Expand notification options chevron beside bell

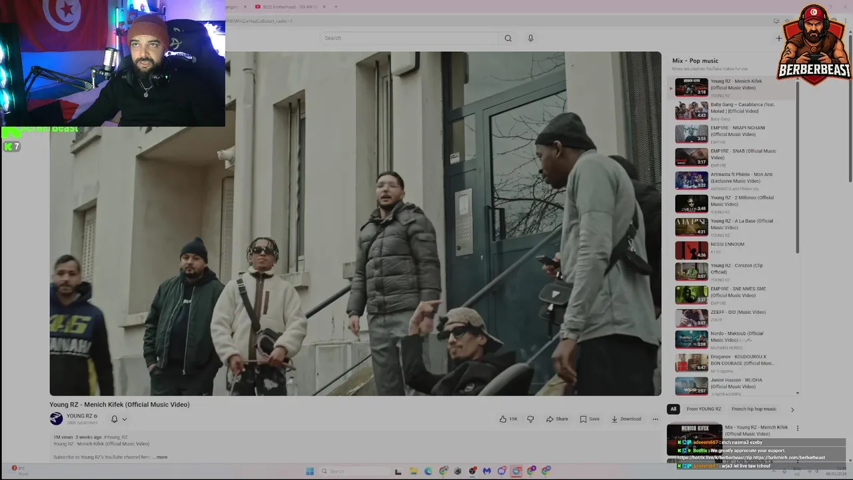pos(124,419)
